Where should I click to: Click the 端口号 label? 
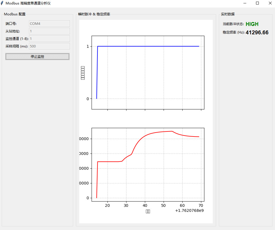11,24
